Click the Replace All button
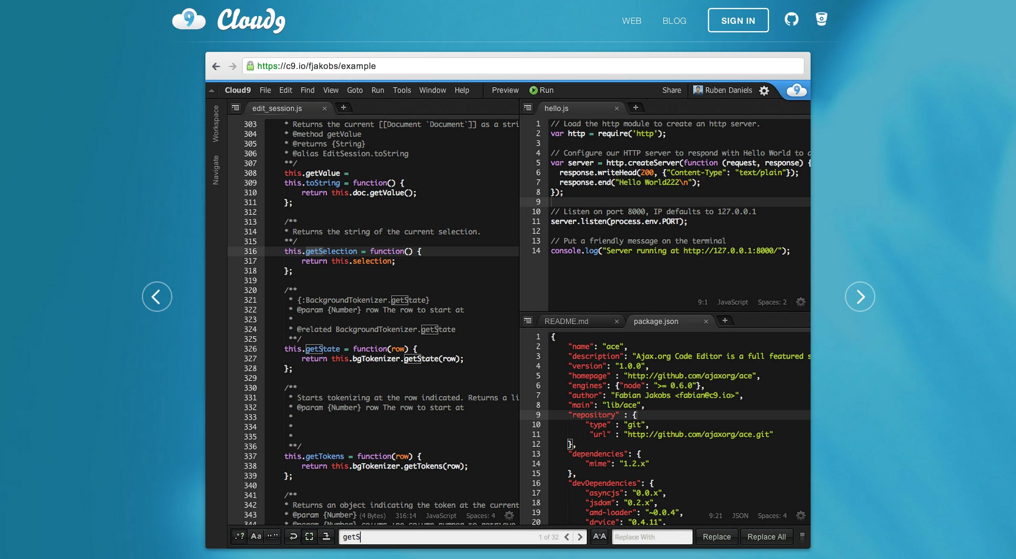The height and width of the screenshot is (559, 1016). [x=766, y=536]
